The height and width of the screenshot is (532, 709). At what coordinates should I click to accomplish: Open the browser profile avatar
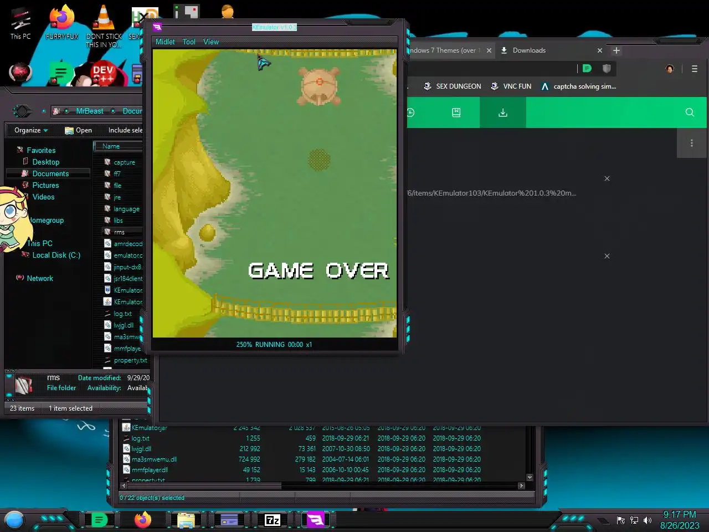point(670,69)
